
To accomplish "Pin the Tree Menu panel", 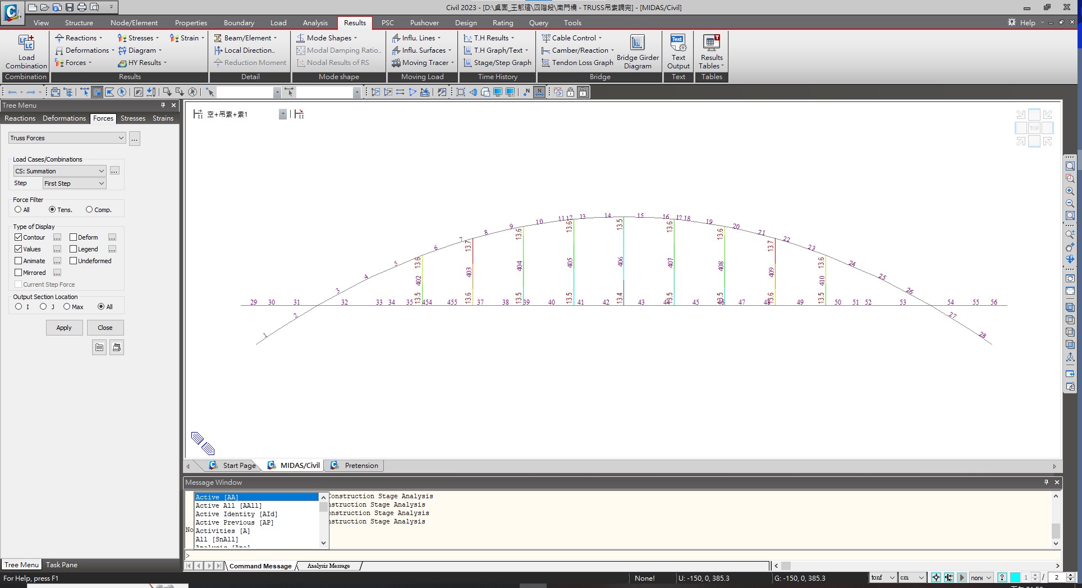I will coord(163,105).
